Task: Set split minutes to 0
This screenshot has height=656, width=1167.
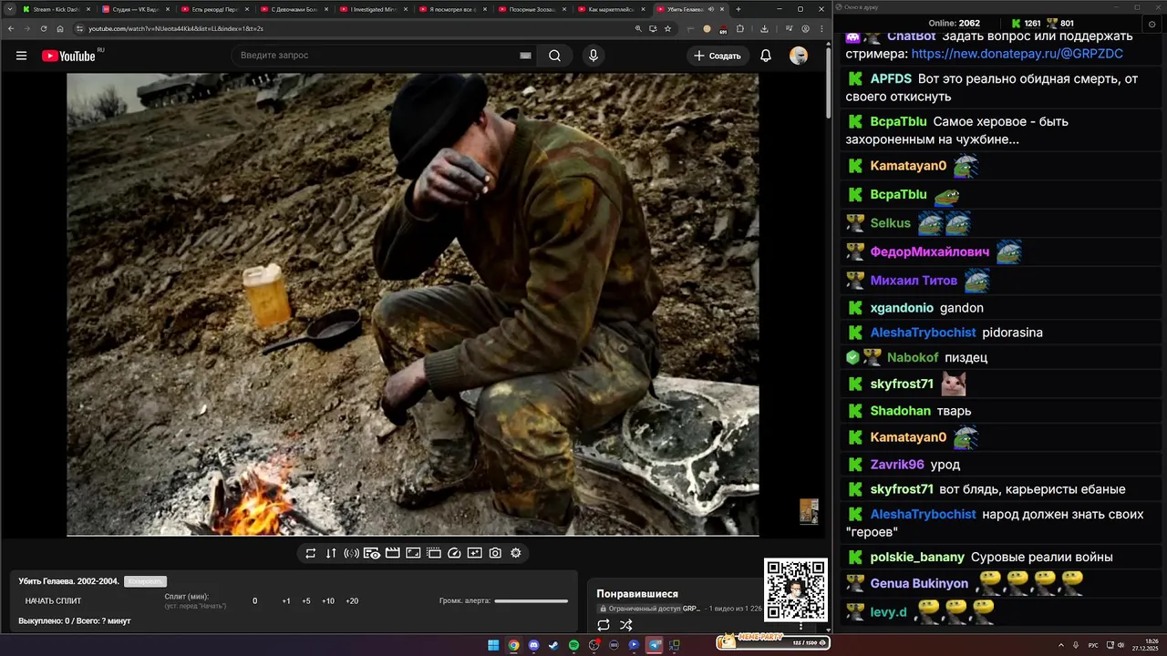Action: tap(254, 601)
